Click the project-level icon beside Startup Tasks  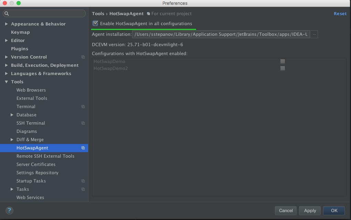coord(83,181)
